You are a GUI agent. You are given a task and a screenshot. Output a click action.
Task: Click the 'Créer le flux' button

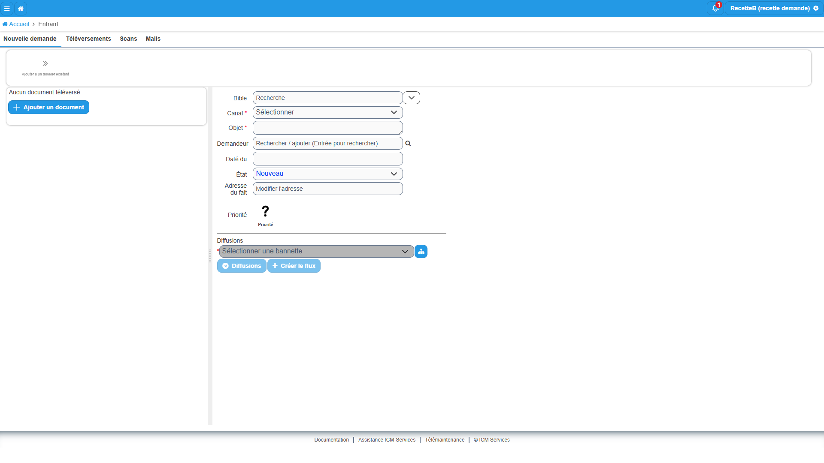pos(294,266)
